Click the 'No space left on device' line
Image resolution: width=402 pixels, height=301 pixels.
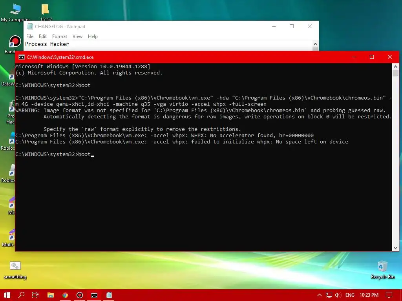pos(182,142)
